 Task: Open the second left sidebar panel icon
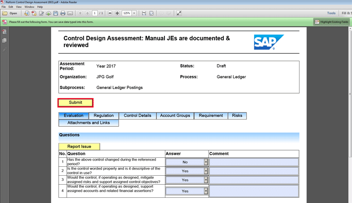[4, 41]
